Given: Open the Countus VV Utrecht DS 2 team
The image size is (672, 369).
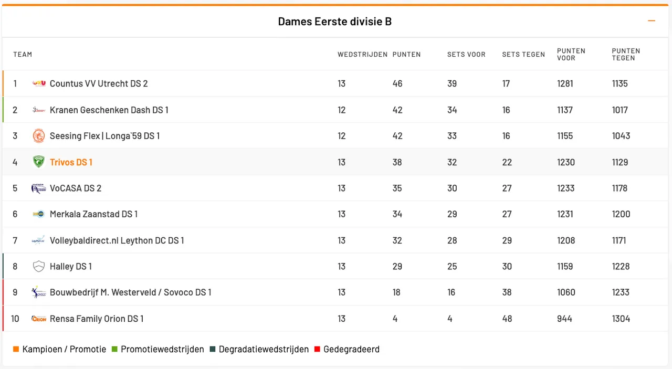Looking at the screenshot, I should (99, 83).
